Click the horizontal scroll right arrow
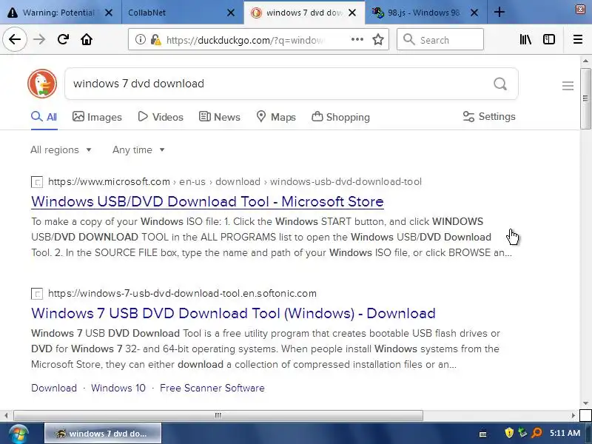This screenshot has width=592, height=444. [x=573, y=415]
